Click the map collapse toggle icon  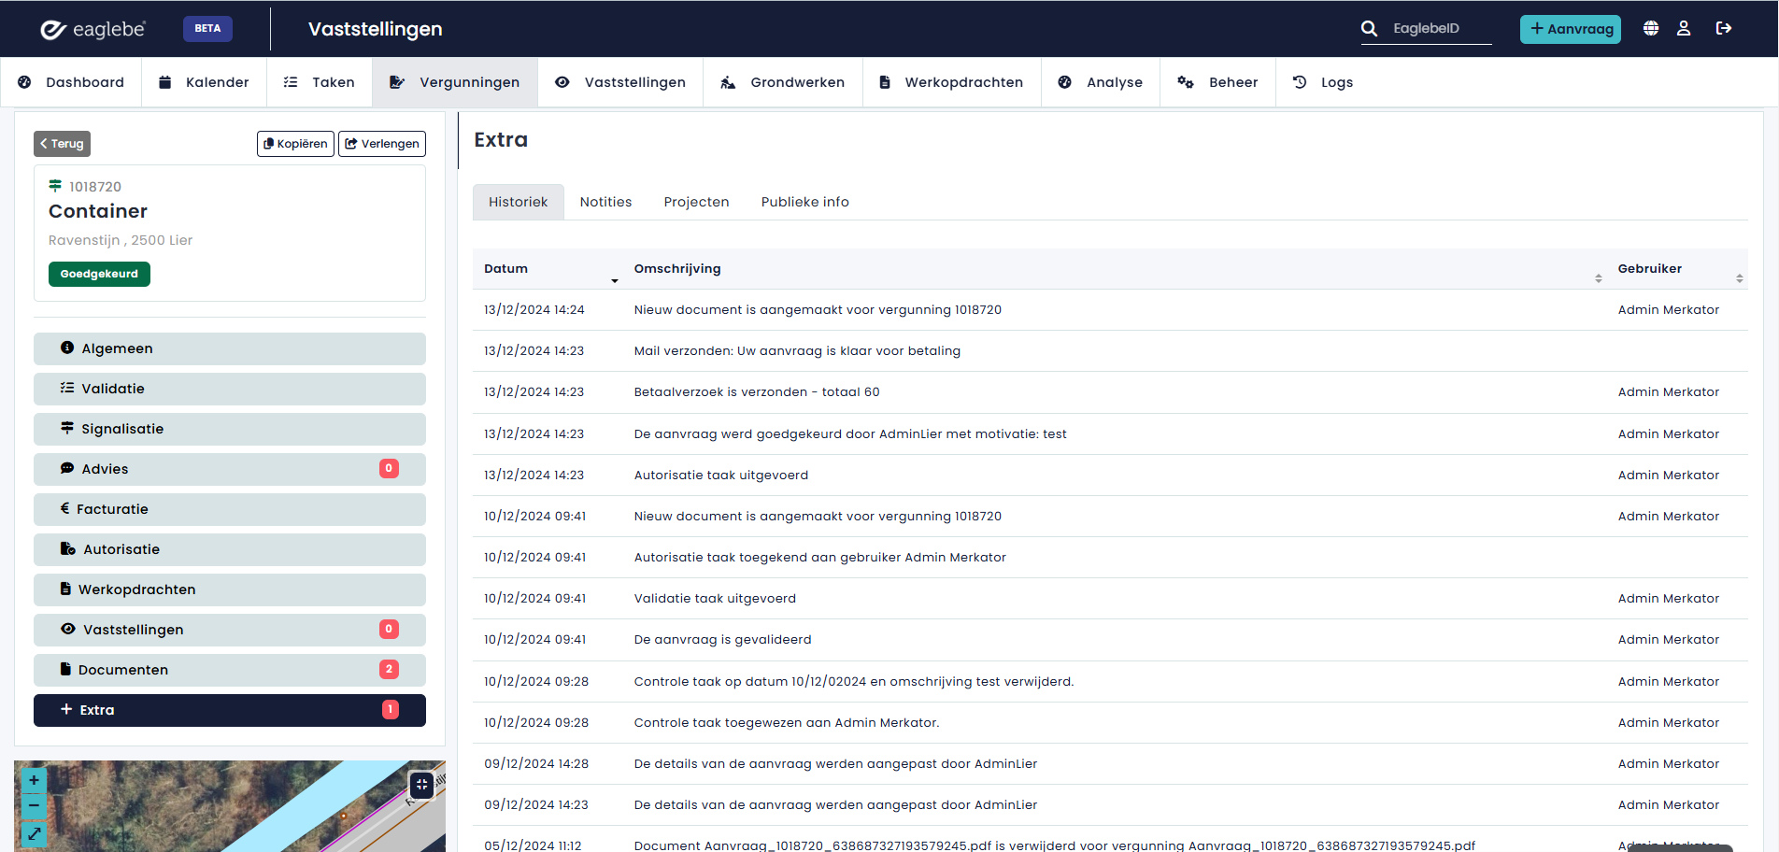pos(421,785)
